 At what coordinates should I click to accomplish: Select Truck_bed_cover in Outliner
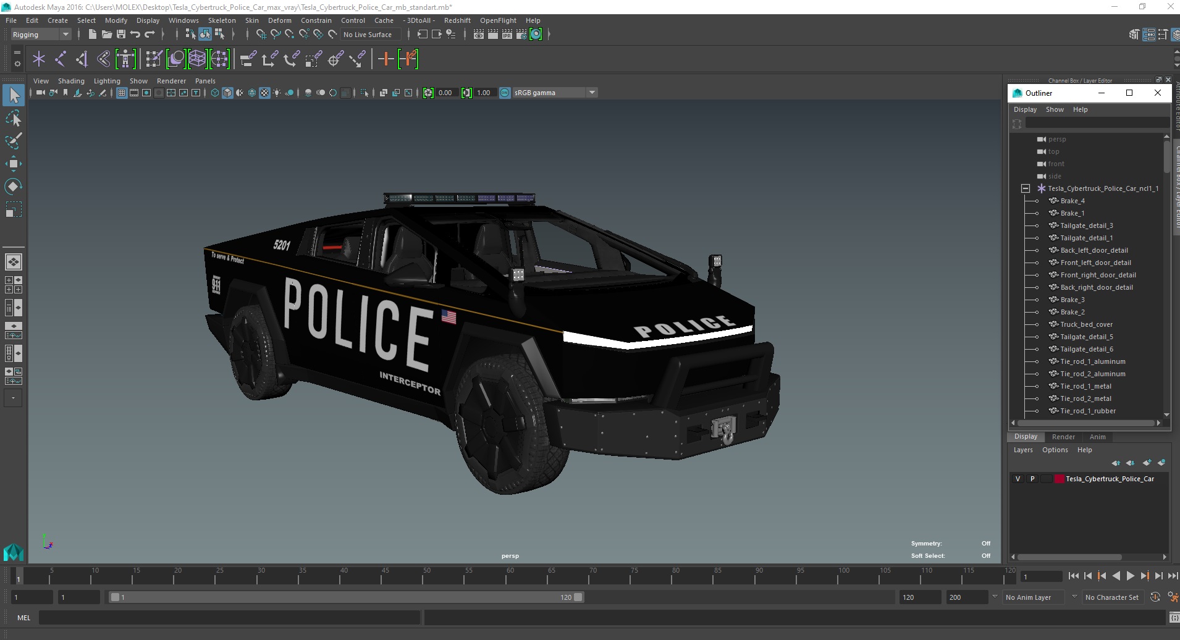click(1086, 324)
